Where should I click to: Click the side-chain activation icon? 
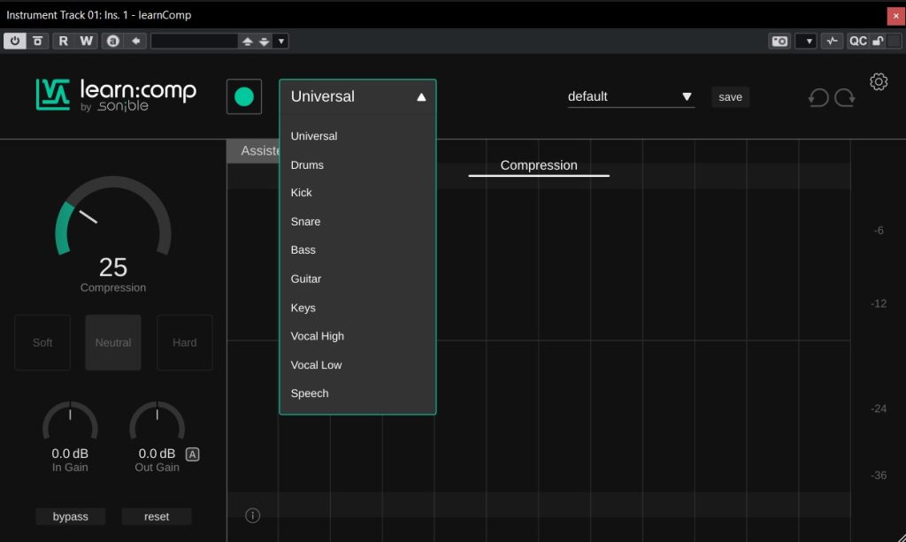(x=832, y=41)
